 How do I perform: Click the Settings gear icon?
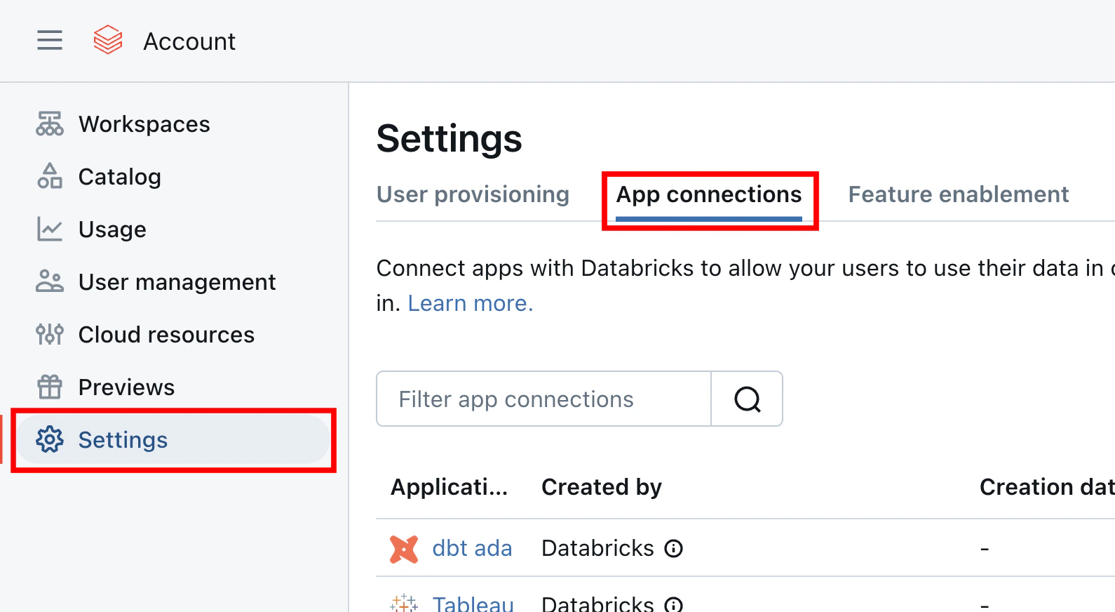point(50,439)
